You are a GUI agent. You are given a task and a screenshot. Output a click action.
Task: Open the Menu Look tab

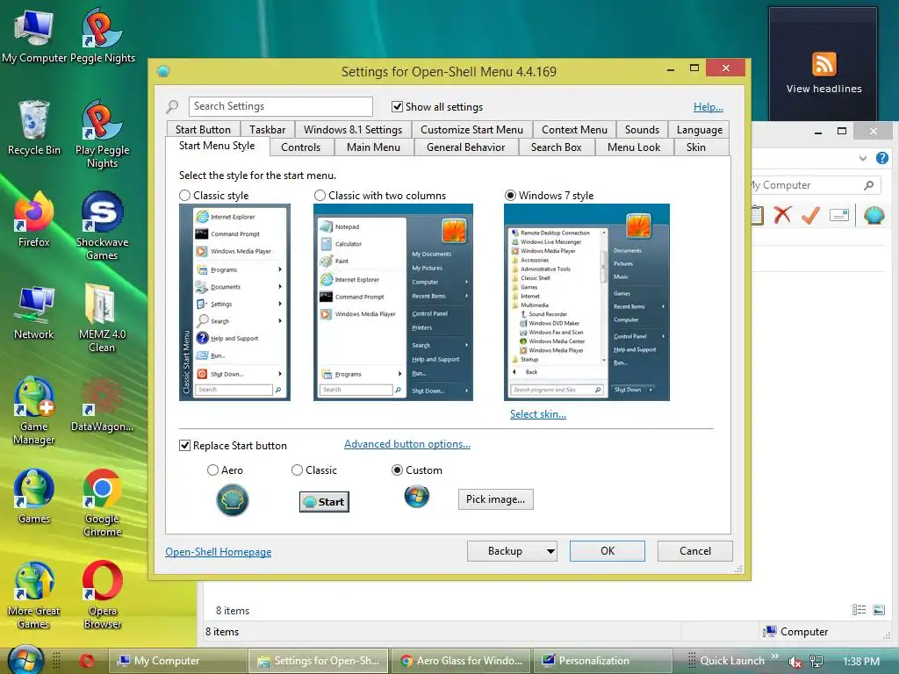(x=634, y=147)
